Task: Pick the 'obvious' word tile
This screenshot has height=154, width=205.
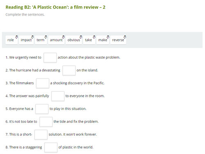Action: coord(74,40)
